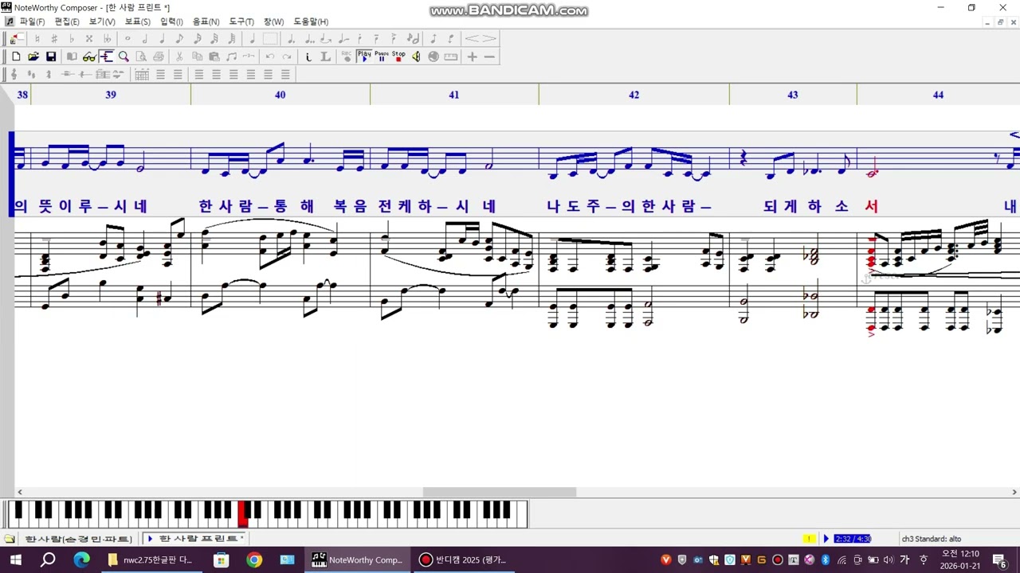Stop playback with the Stop button
The height and width of the screenshot is (573, 1020).
tap(398, 57)
